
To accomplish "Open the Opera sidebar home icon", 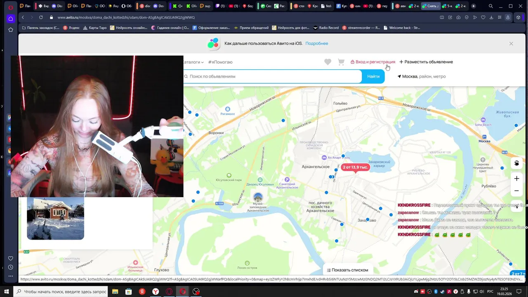I will pos(11,19).
